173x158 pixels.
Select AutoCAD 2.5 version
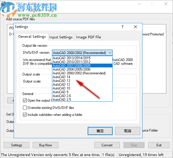pos(82,99)
